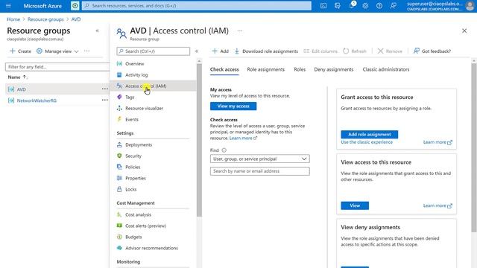Screen dimensions: 477x268
Task: Open Resource visualizer menu item
Action: click(144, 108)
